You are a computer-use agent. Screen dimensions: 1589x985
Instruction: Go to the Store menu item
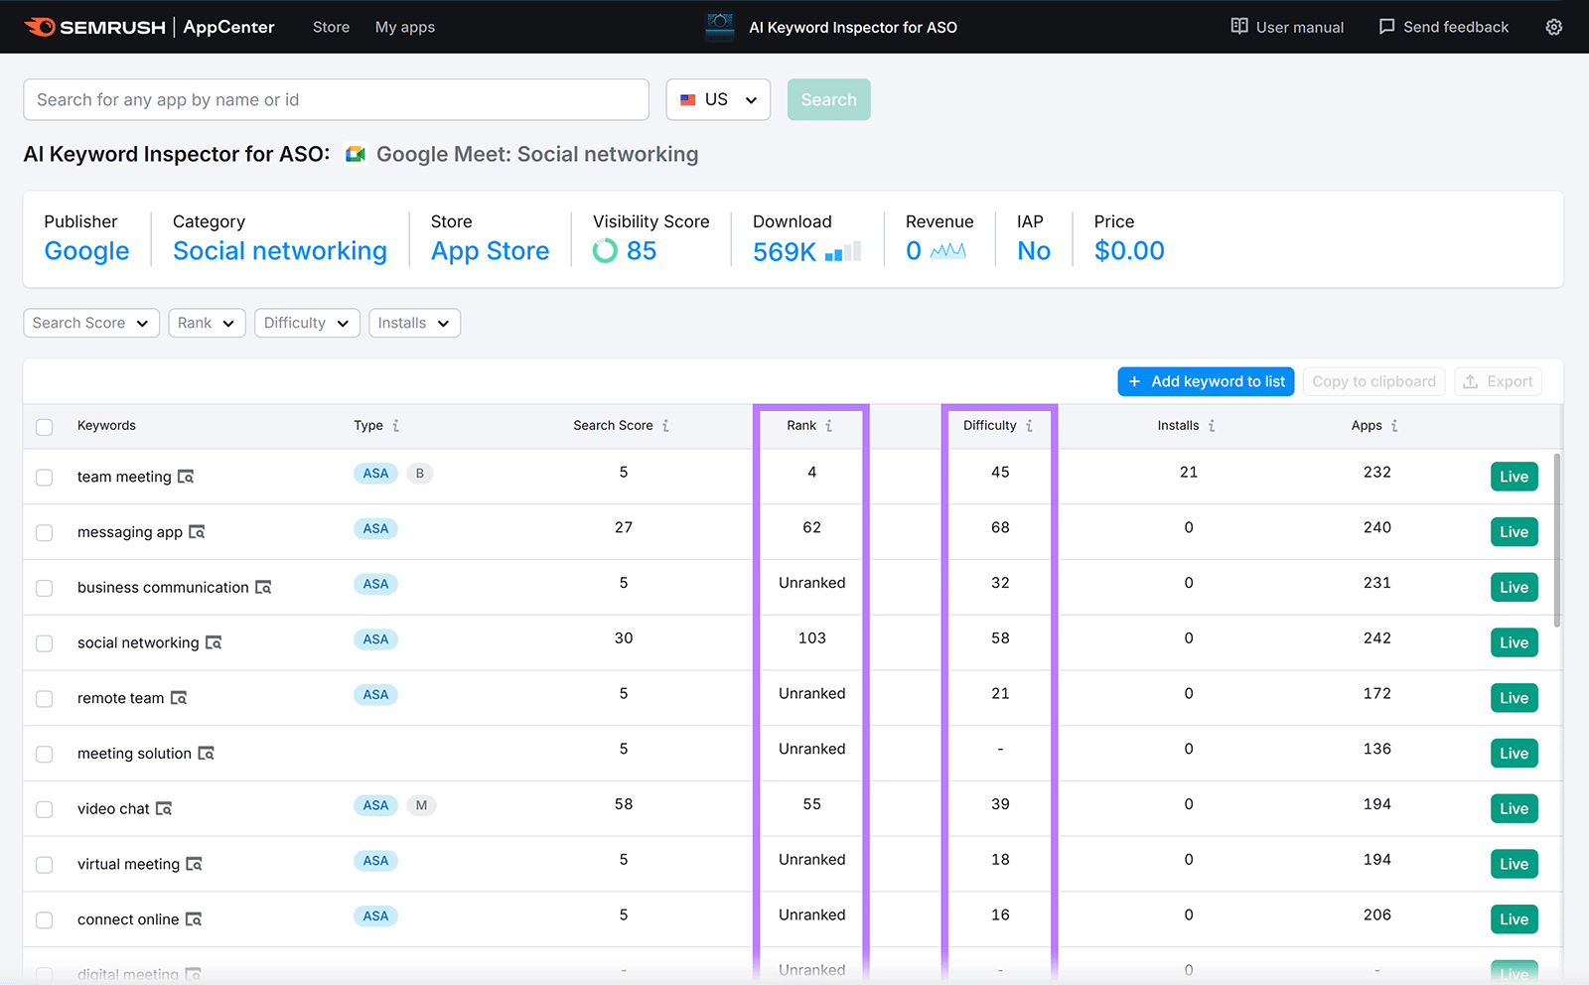pyautogui.click(x=331, y=27)
